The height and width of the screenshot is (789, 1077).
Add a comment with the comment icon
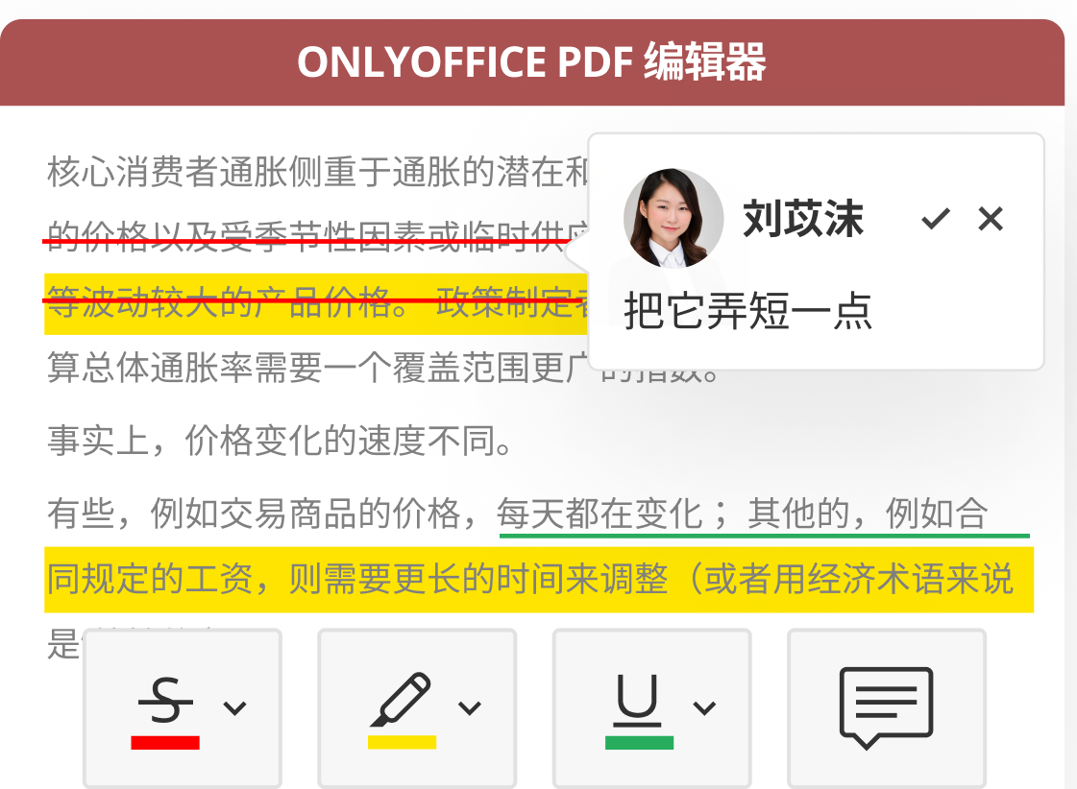tap(886, 708)
